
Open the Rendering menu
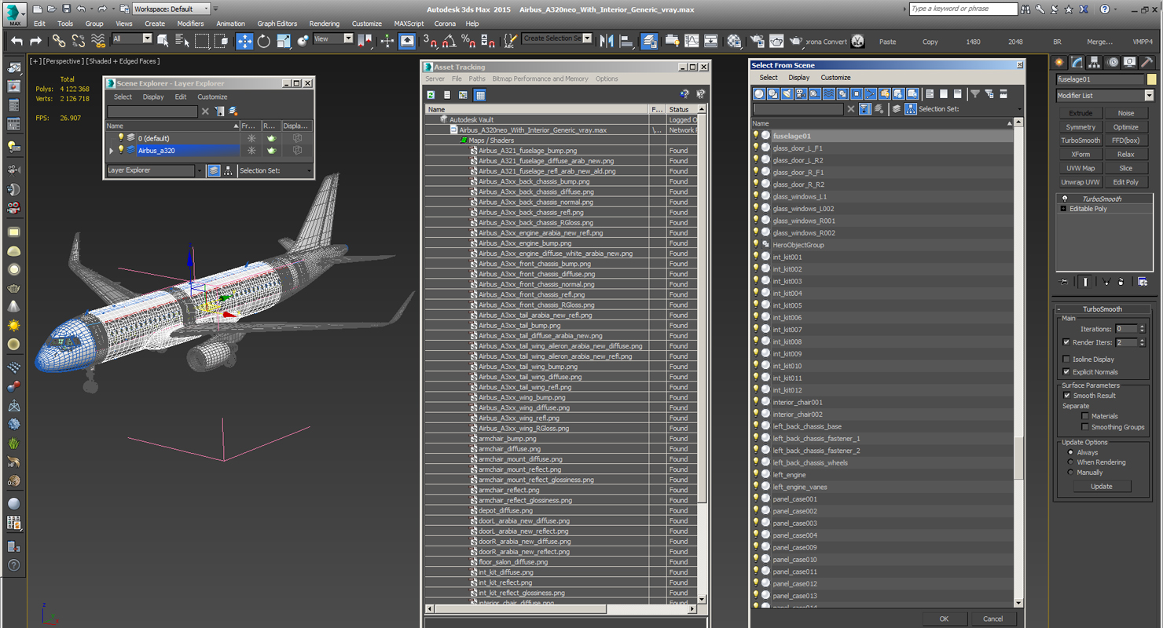click(x=324, y=24)
